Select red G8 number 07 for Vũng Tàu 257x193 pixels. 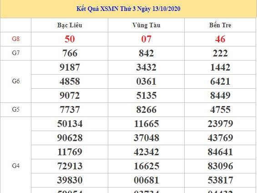point(146,39)
